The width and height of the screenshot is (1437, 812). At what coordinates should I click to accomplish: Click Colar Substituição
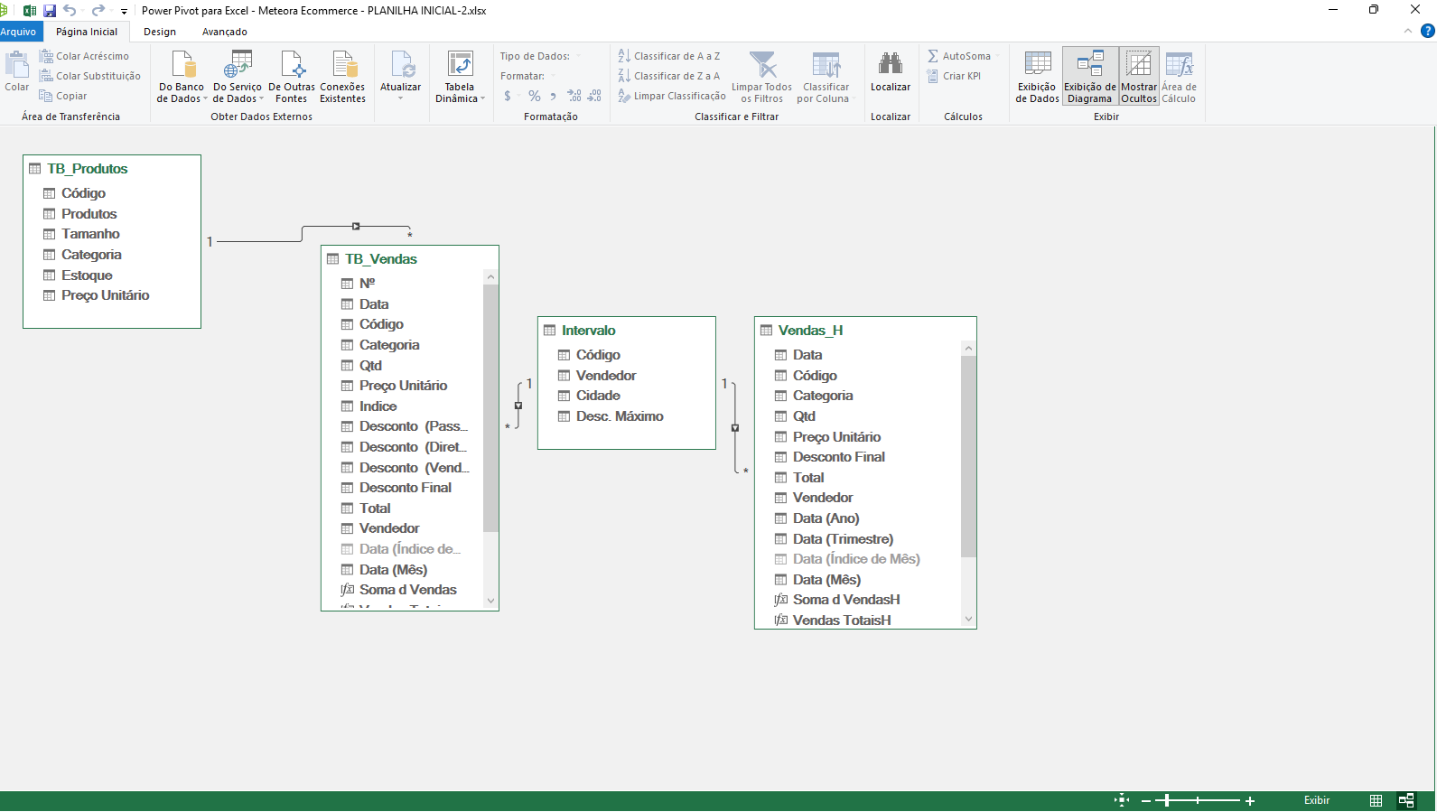point(90,76)
